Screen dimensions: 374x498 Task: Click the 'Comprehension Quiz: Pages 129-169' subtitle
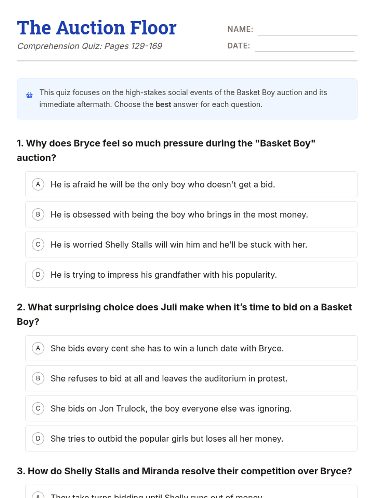tap(90, 46)
